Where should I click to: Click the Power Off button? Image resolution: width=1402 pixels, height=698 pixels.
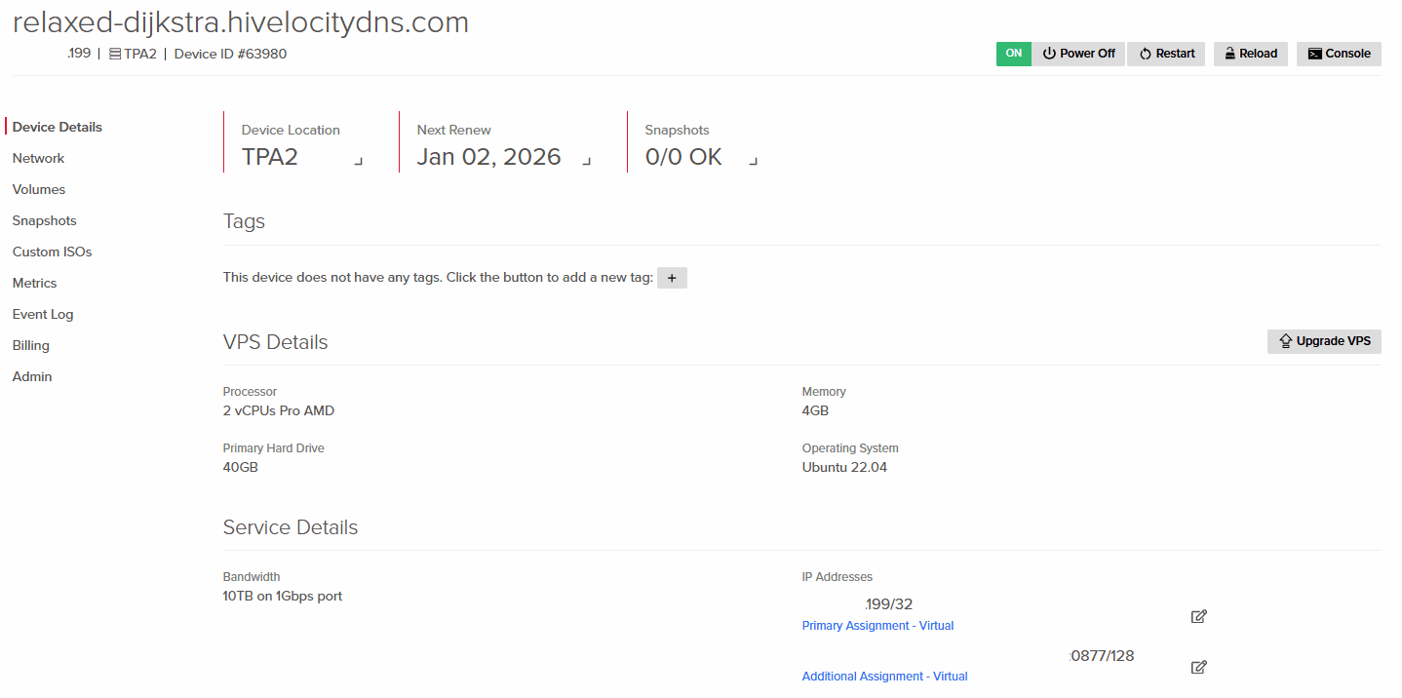tap(1078, 54)
